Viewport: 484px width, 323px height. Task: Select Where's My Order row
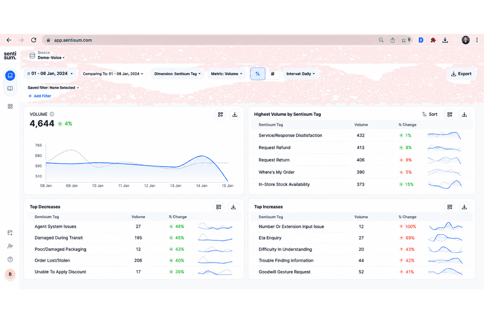(362, 172)
